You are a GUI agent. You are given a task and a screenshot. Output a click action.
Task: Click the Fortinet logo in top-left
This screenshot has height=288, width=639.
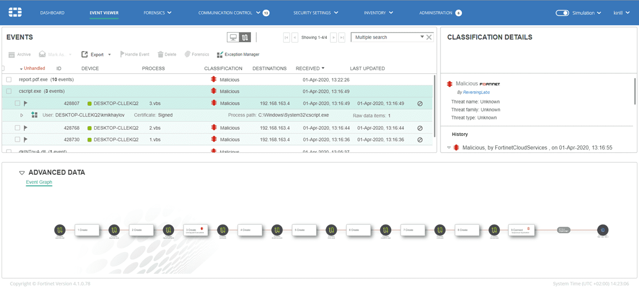[x=15, y=12]
